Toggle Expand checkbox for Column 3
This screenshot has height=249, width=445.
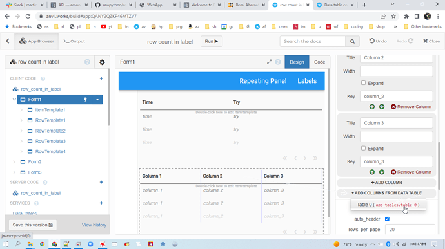(363, 148)
